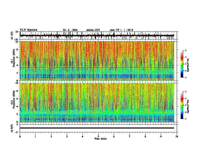Click time axis tick label "7"
199x153 pixels.
click(x=130, y=136)
